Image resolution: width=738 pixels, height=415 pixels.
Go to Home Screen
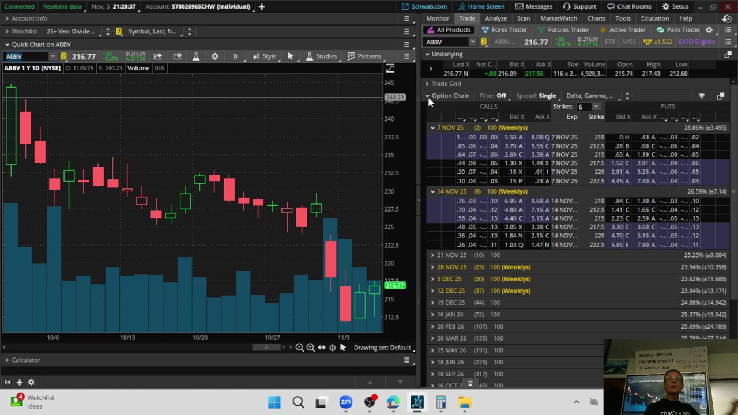(481, 7)
